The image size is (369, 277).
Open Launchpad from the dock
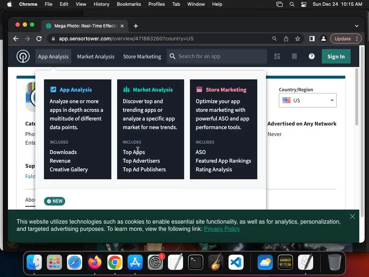(54, 262)
